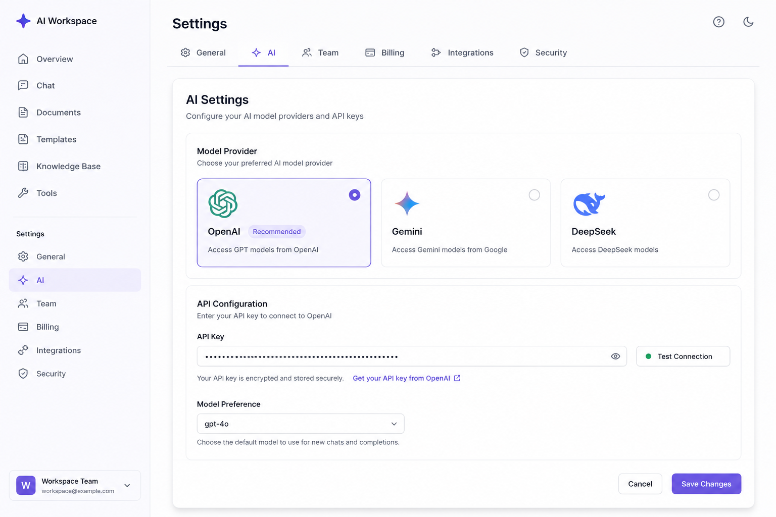Image resolution: width=776 pixels, height=517 pixels.
Task: Go to Documents via its file icon
Action: tap(23, 112)
